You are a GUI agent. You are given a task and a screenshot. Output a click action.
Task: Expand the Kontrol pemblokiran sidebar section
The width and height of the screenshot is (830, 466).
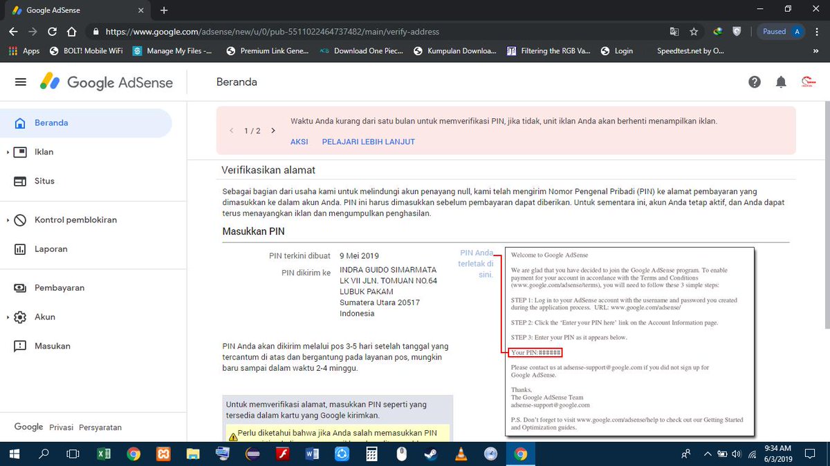(x=8, y=220)
